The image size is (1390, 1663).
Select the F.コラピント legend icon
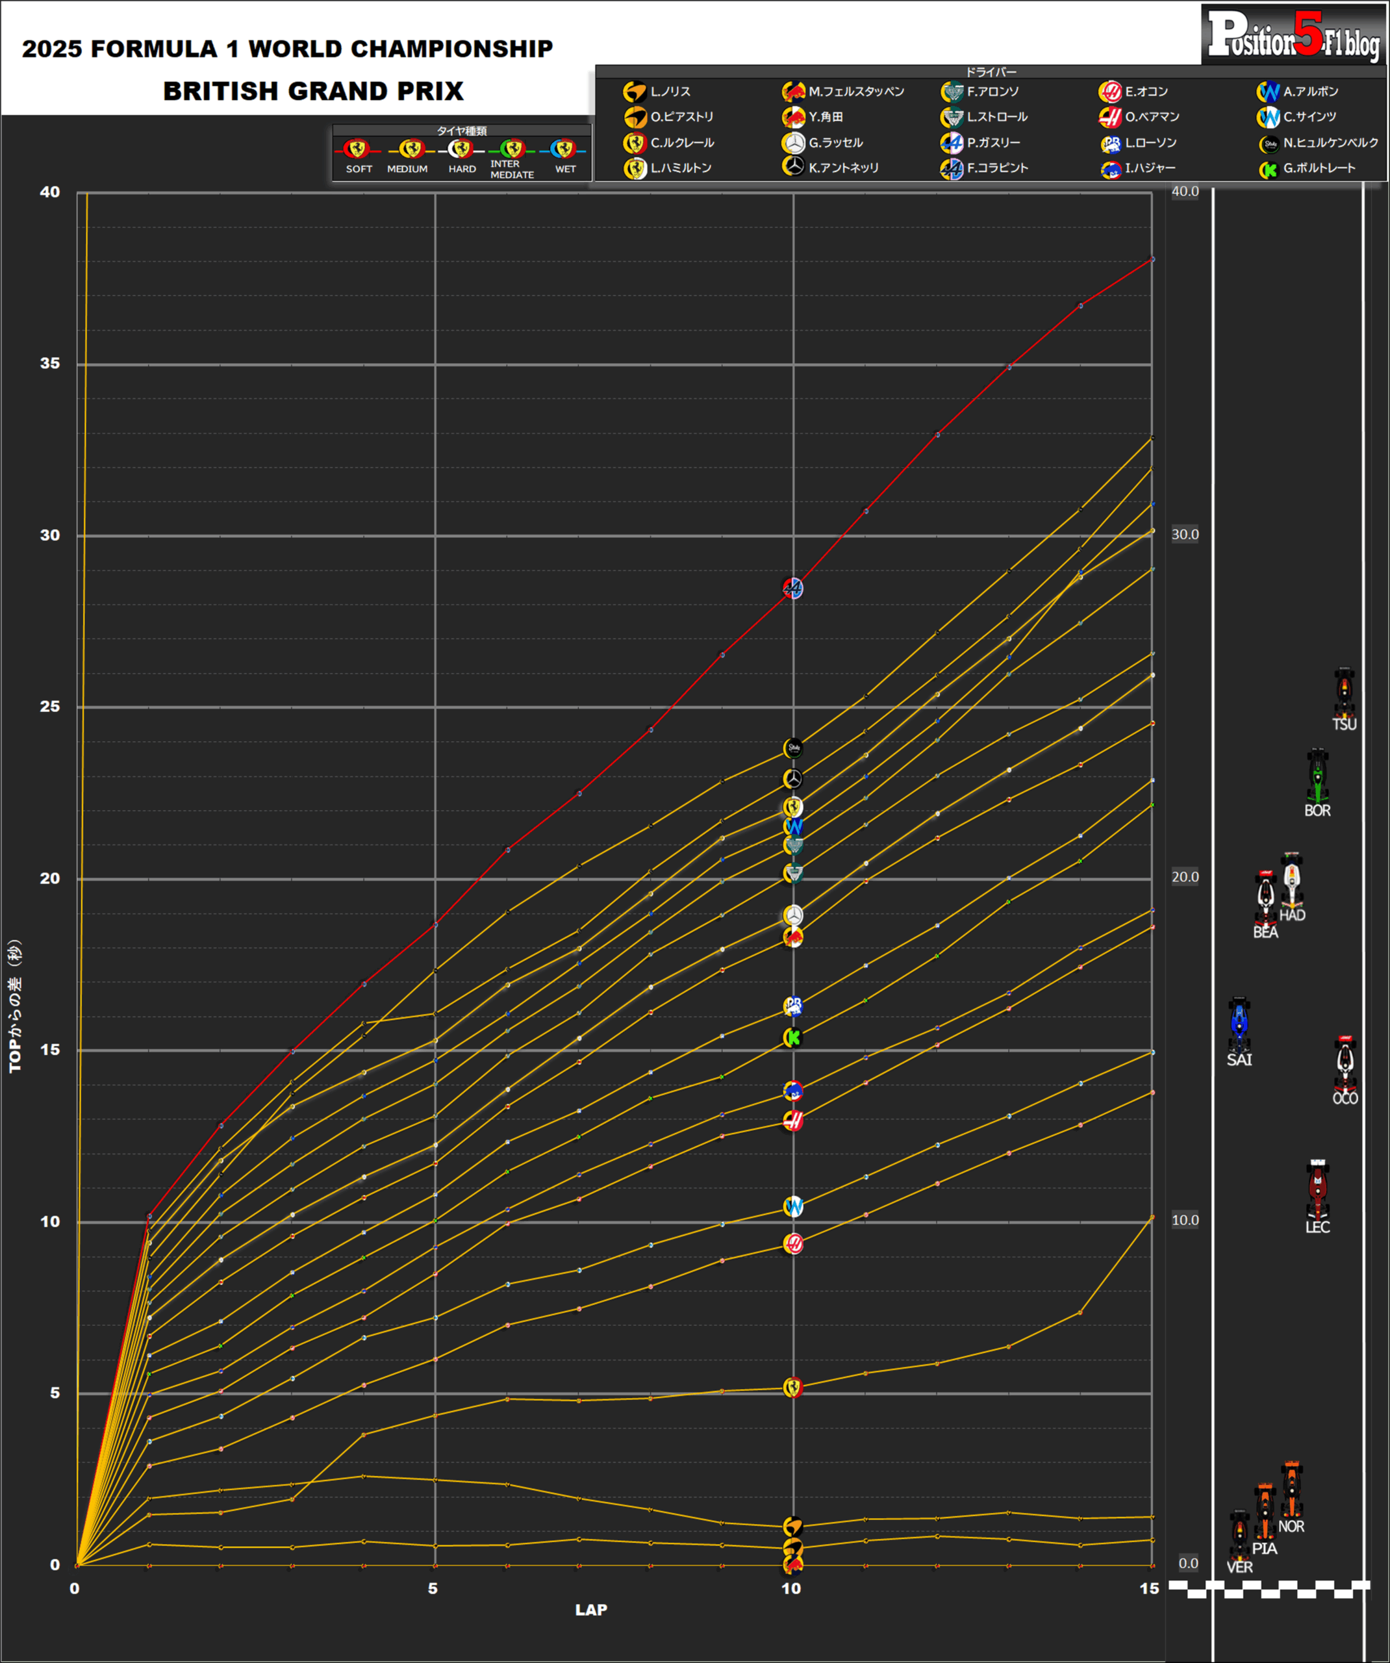tap(951, 169)
